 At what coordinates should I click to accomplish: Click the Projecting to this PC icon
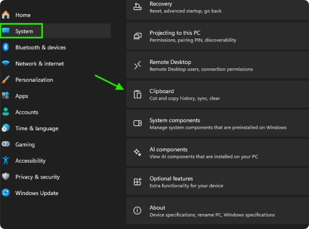point(138,36)
